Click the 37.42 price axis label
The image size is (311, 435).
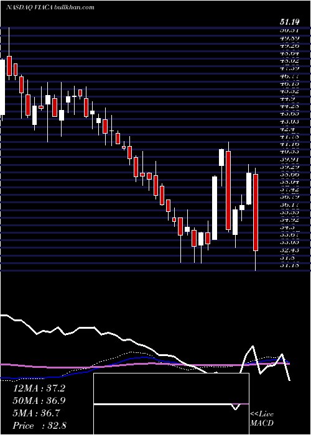tap(289, 190)
